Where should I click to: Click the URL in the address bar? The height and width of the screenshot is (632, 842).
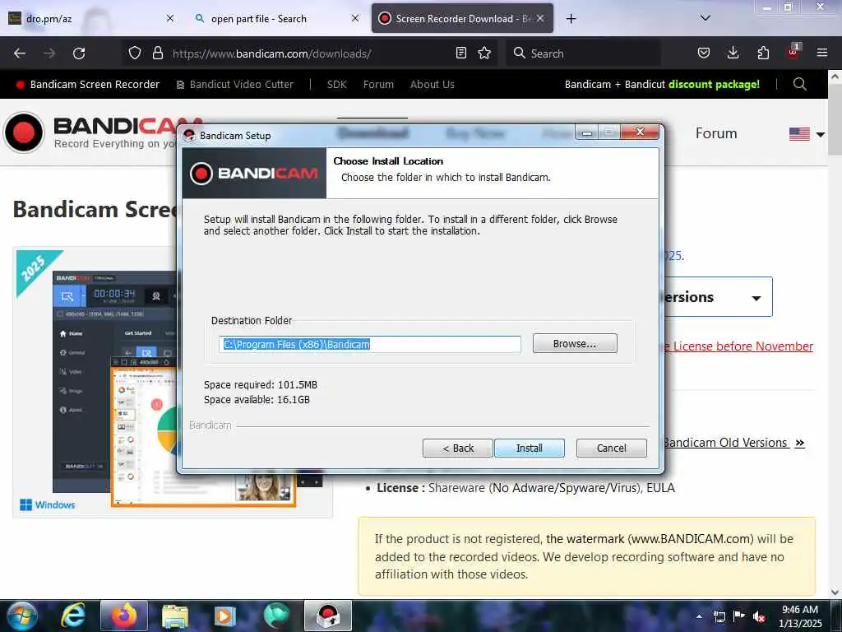pyautogui.click(x=271, y=53)
